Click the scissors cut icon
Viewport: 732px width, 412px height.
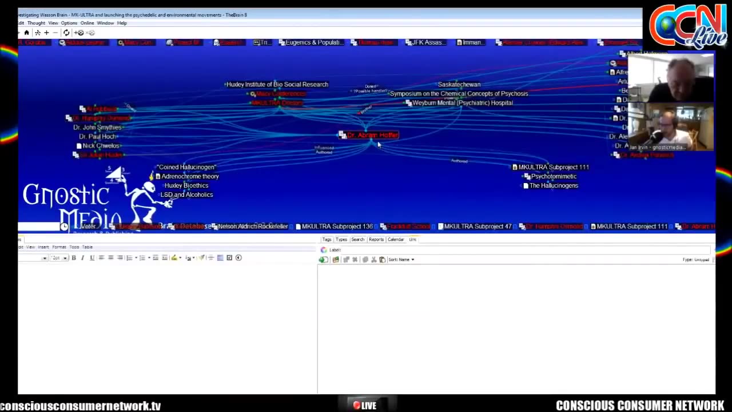pyautogui.click(x=374, y=260)
